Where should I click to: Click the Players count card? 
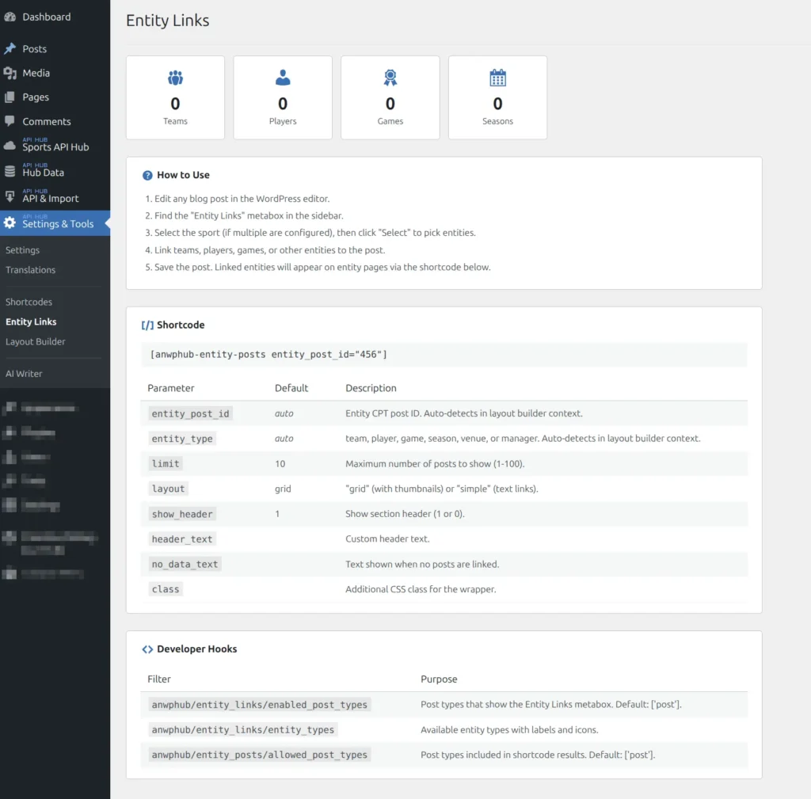[x=283, y=97]
